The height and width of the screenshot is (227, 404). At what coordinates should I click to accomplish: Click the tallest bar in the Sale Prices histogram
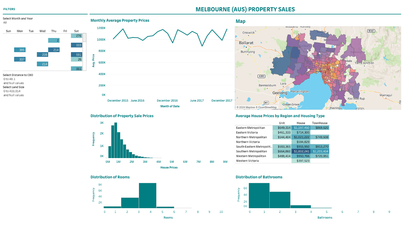point(115,140)
